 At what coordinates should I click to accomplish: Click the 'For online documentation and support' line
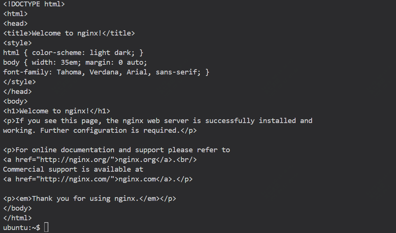(x=116, y=150)
